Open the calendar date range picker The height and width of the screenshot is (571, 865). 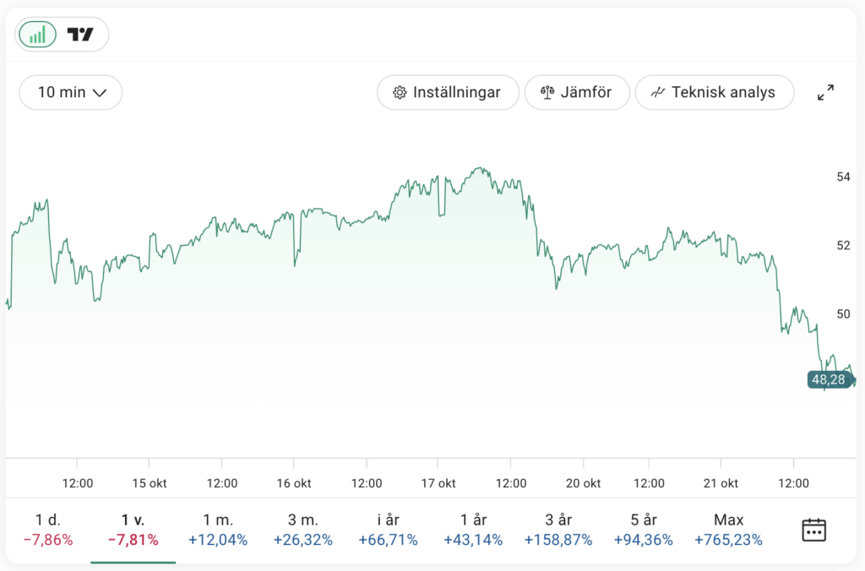(x=813, y=530)
